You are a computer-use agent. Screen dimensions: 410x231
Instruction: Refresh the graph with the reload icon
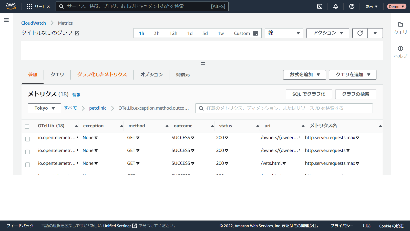coord(360,33)
